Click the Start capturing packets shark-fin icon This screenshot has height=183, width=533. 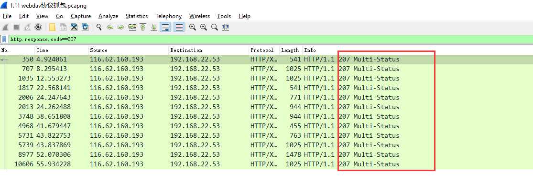[5, 27]
